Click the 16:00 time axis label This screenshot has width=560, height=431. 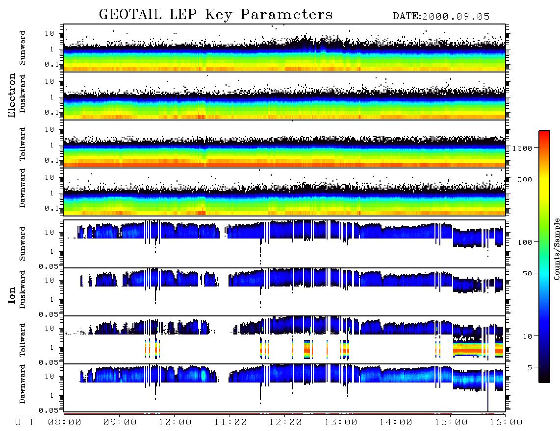(506, 422)
